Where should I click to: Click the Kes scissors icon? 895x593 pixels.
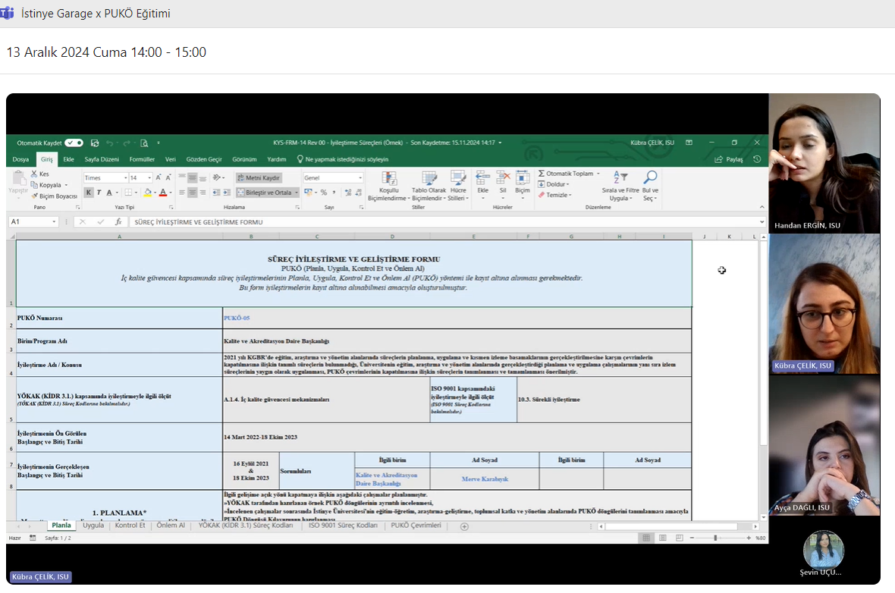point(34,174)
